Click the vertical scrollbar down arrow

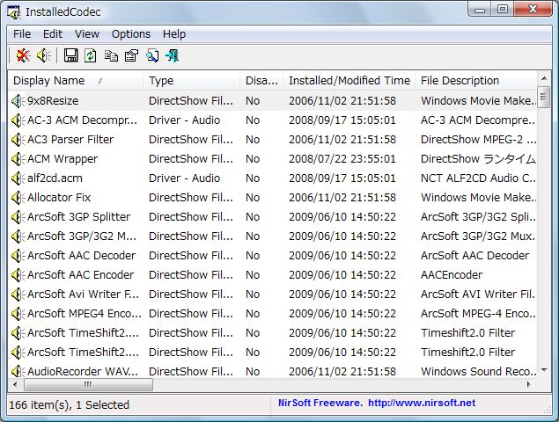pos(544,371)
